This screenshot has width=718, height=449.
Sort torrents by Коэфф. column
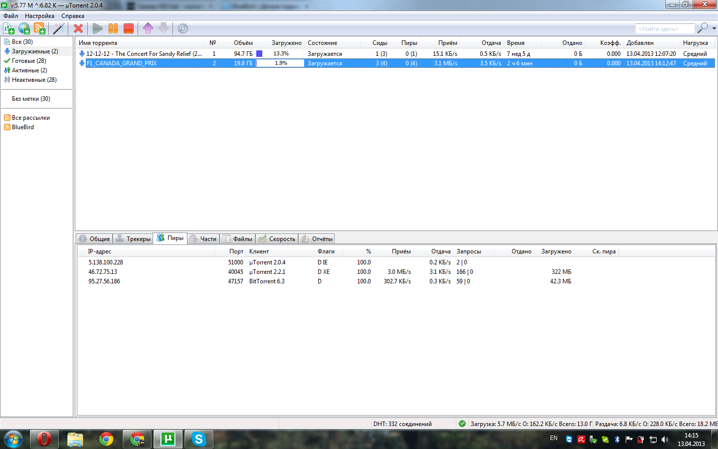604,43
